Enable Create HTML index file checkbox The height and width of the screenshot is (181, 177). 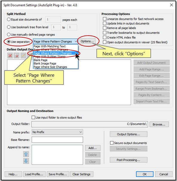pos(105,37)
